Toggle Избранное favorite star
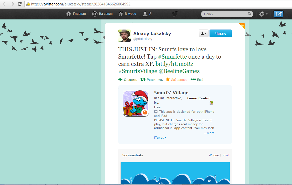 (x=177, y=80)
